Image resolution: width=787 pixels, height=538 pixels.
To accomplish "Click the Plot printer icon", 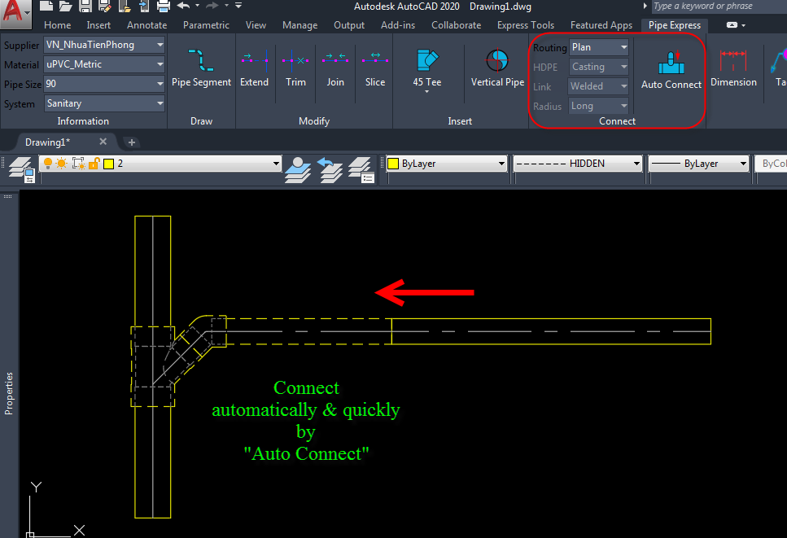I will point(164,6).
